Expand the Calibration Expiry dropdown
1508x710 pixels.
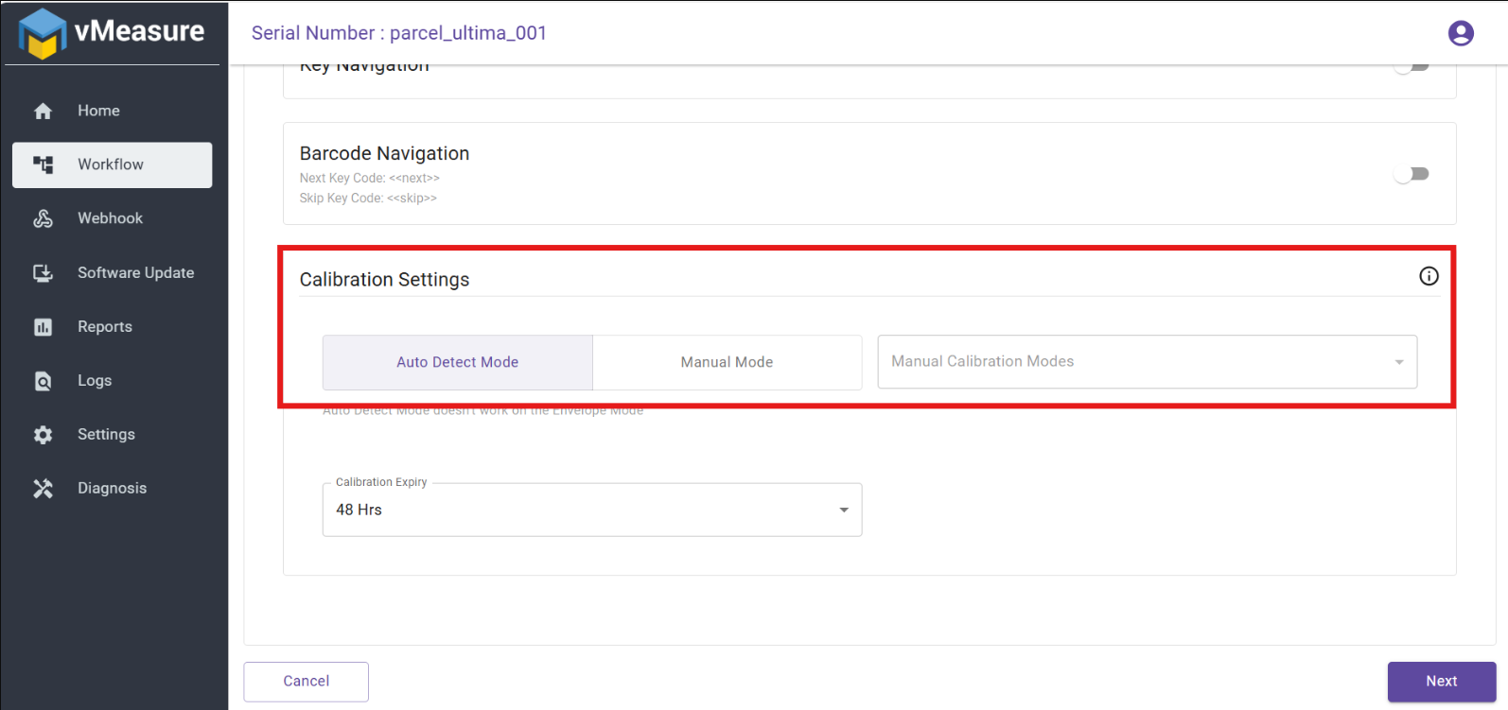pyautogui.click(x=591, y=510)
